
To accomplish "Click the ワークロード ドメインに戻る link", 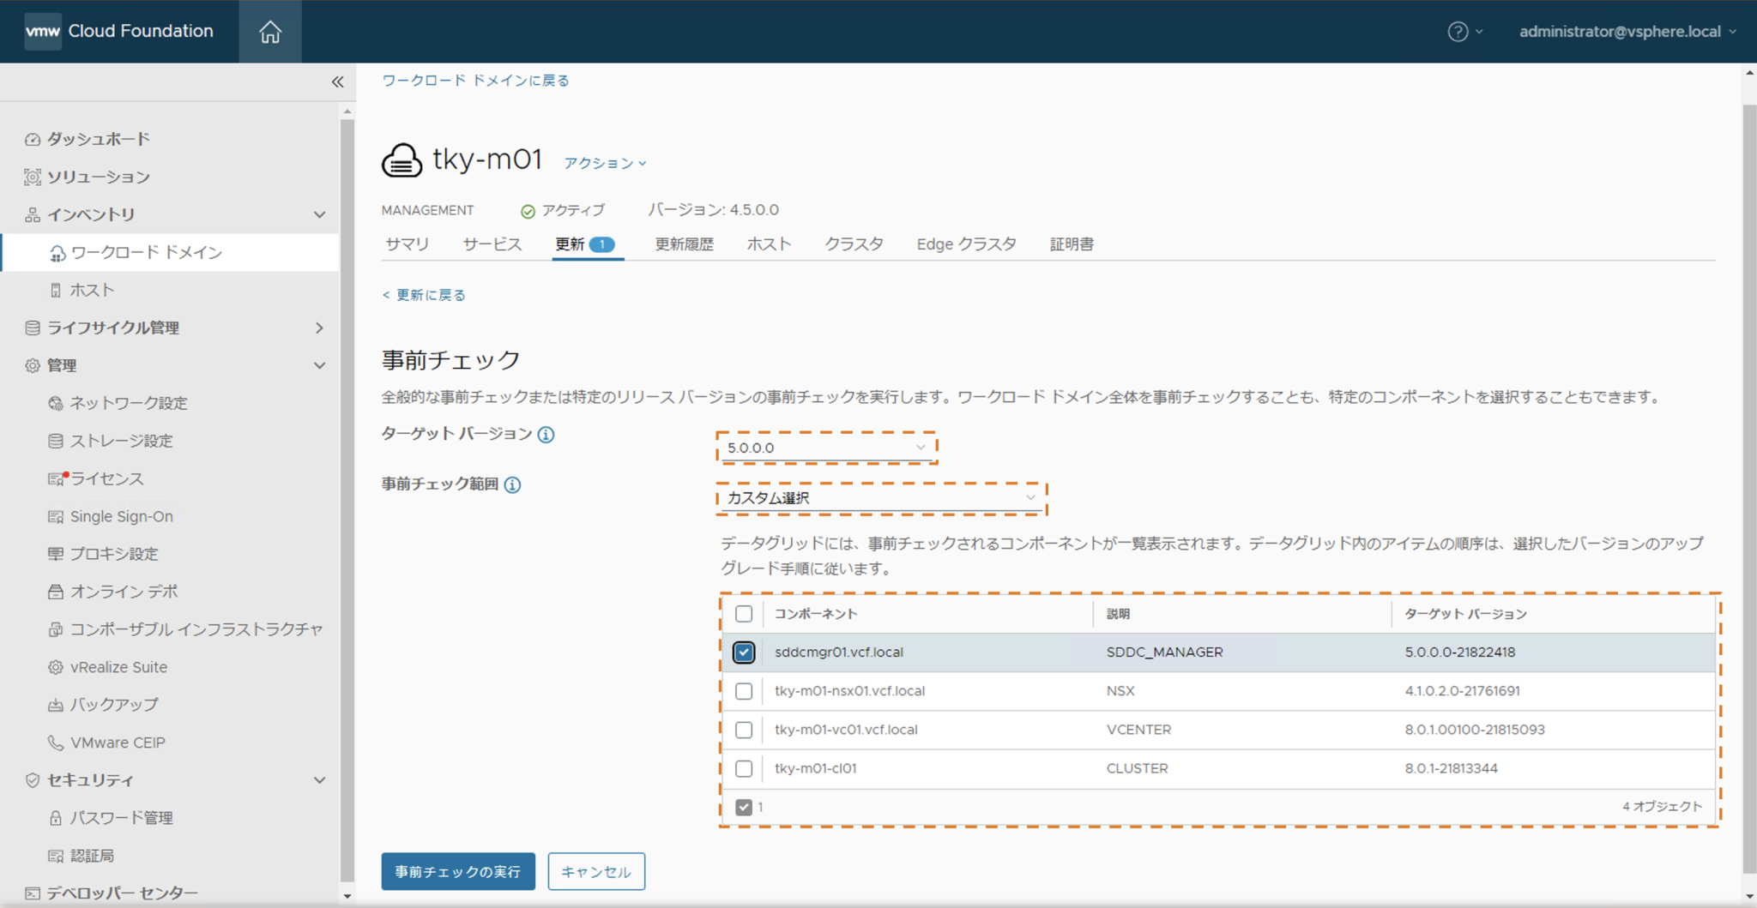I will [475, 81].
